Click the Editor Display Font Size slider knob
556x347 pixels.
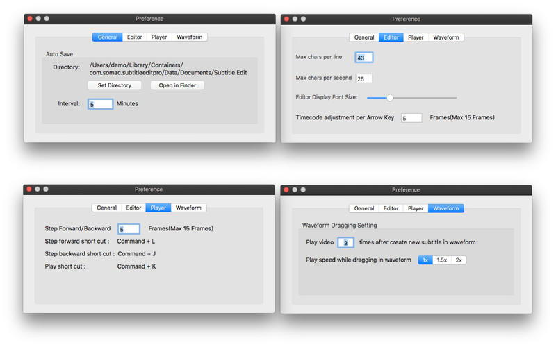(390, 98)
